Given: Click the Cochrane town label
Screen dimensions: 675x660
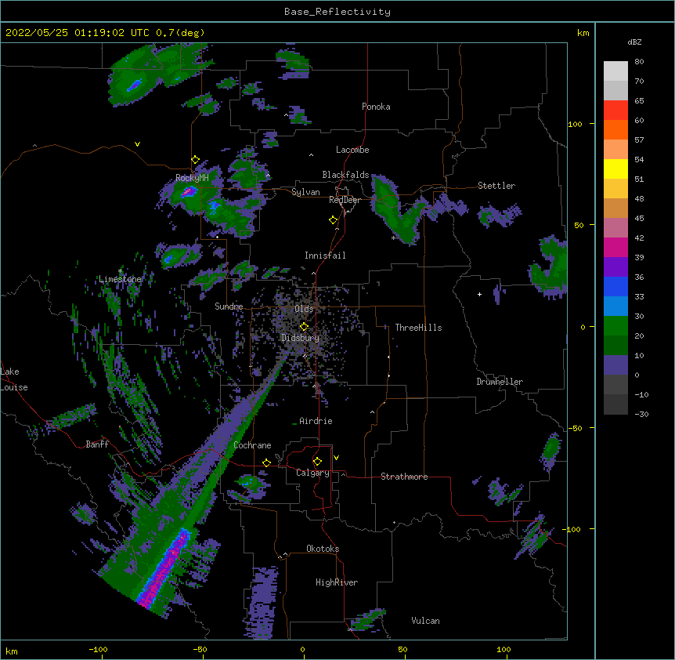Looking at the screenshot, I should 252,445.
